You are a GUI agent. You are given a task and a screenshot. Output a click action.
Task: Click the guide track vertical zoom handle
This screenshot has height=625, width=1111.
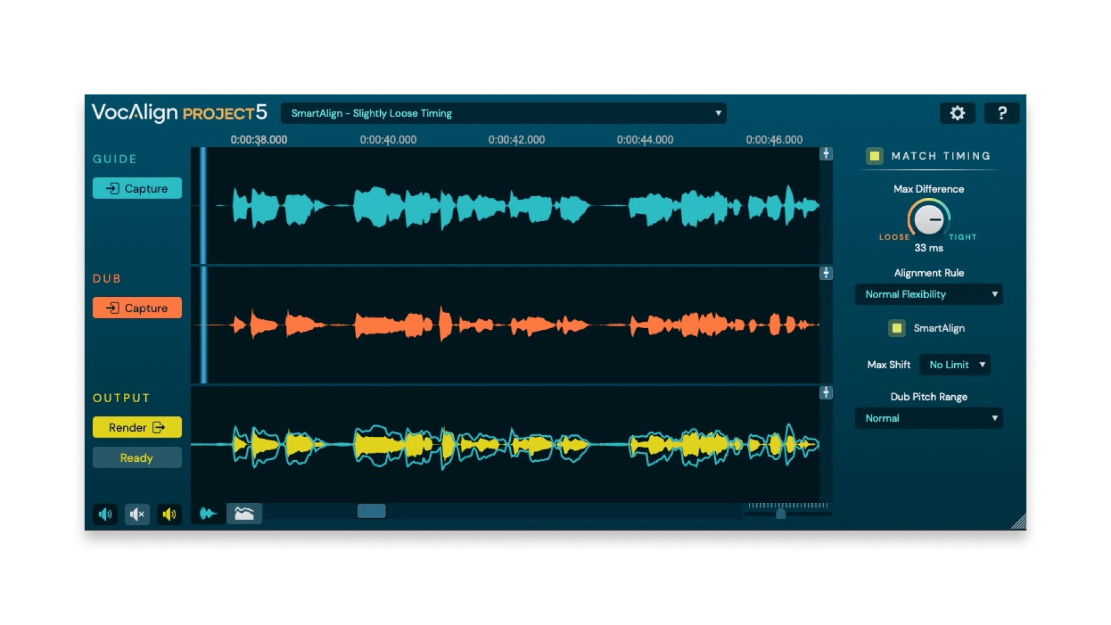point(826,154)
